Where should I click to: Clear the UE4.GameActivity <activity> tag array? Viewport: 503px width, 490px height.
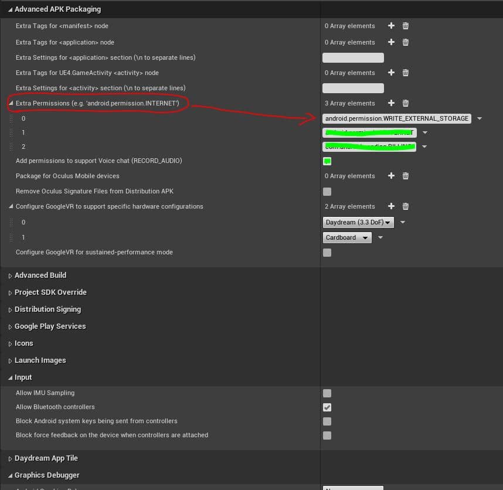click(x=405, y=72)
